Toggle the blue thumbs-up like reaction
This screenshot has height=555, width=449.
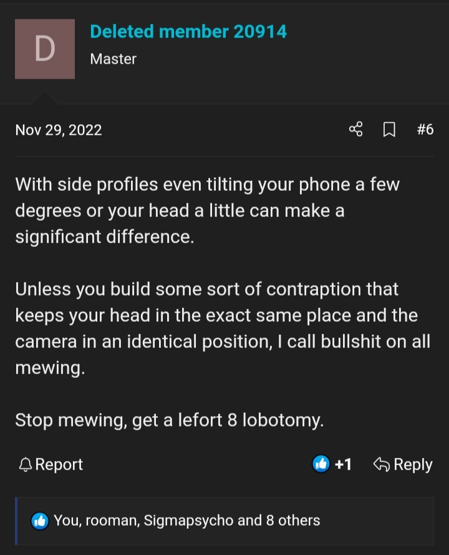pyautogui.click(x=321, y=464)
